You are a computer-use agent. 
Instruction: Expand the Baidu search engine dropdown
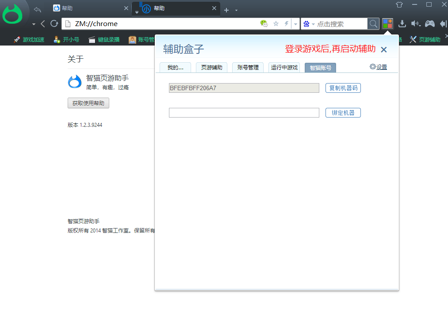click(x=309, y=24)
